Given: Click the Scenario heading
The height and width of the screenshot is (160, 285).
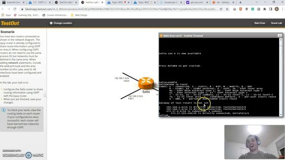Looking at the screenshot, I should 7,32.
